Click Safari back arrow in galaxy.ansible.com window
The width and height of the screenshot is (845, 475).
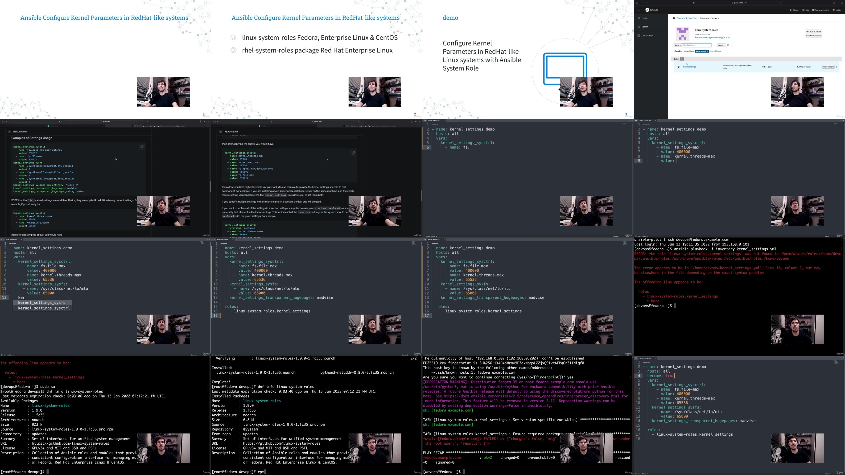tap(644, 3)
